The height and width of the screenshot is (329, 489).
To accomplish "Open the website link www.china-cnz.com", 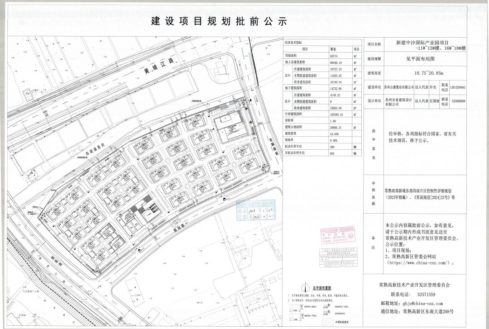I will [x=418, y=263].
